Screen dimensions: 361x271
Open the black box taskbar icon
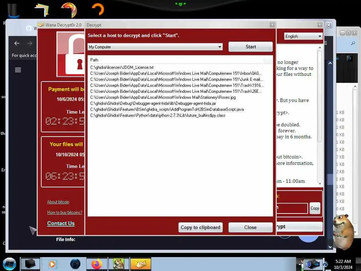coord(30,264)
